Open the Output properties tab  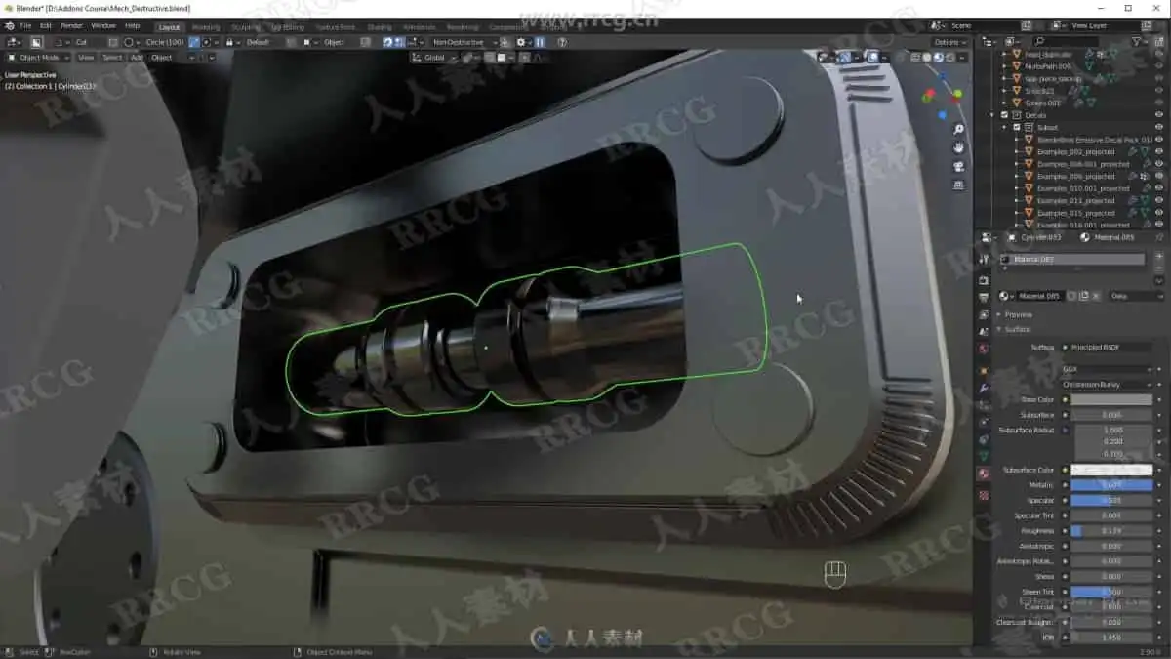984,298
